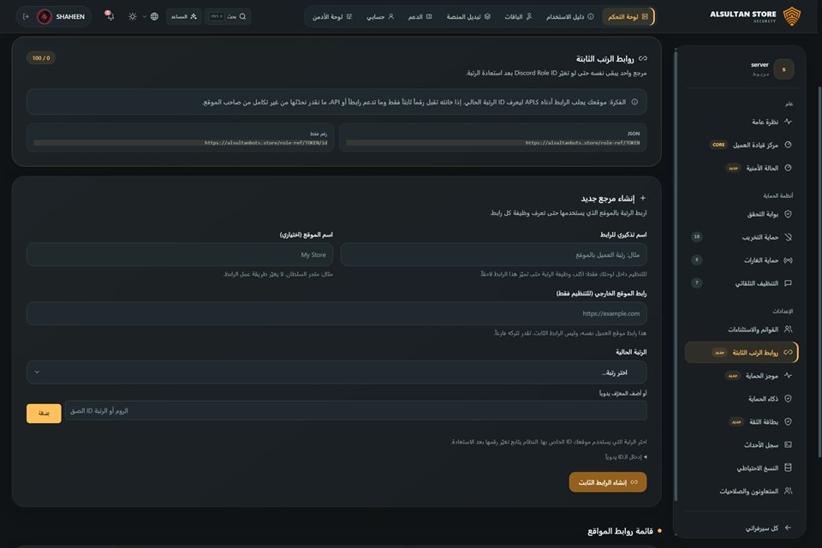
Task: Click the 100 / 0 counter badge
Action: tap(41, 58)
